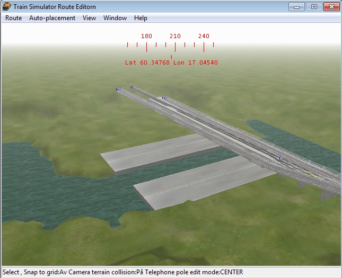342x278 pixels.
Task: Click the 210 compass heading marker
Action: pyautogui.click(x=175, y=36)
